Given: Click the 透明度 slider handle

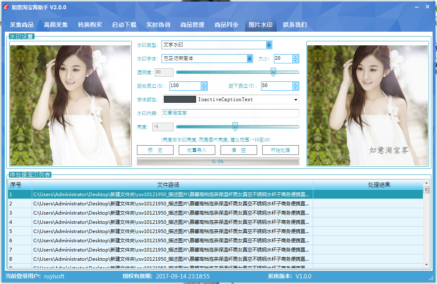Looking at the screenshot, I should click(273, 72).
